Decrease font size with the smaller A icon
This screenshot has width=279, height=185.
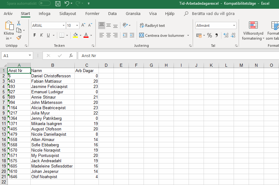click(90, 25)
